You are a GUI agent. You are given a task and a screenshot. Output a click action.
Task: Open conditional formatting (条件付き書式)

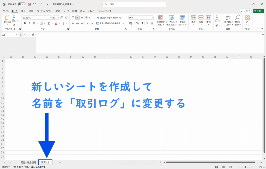pos(161,20)
